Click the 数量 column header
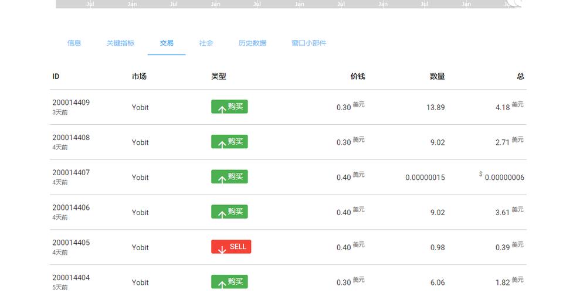 437,76
